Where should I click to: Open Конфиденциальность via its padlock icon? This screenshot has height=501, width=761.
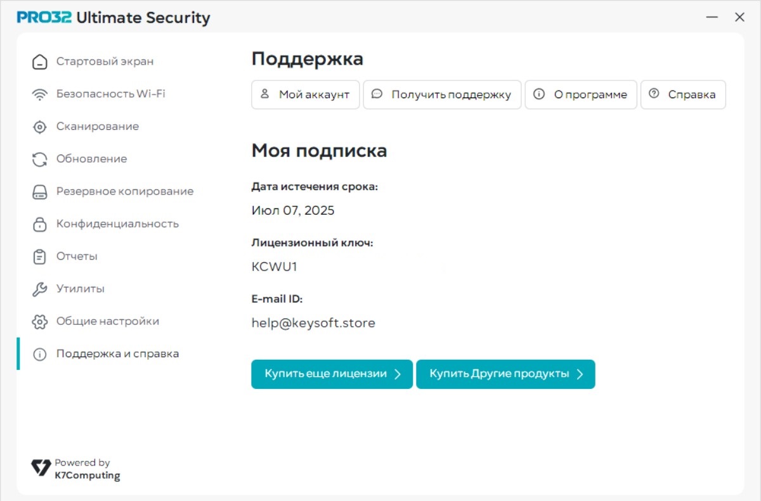(x=39, y=224)
